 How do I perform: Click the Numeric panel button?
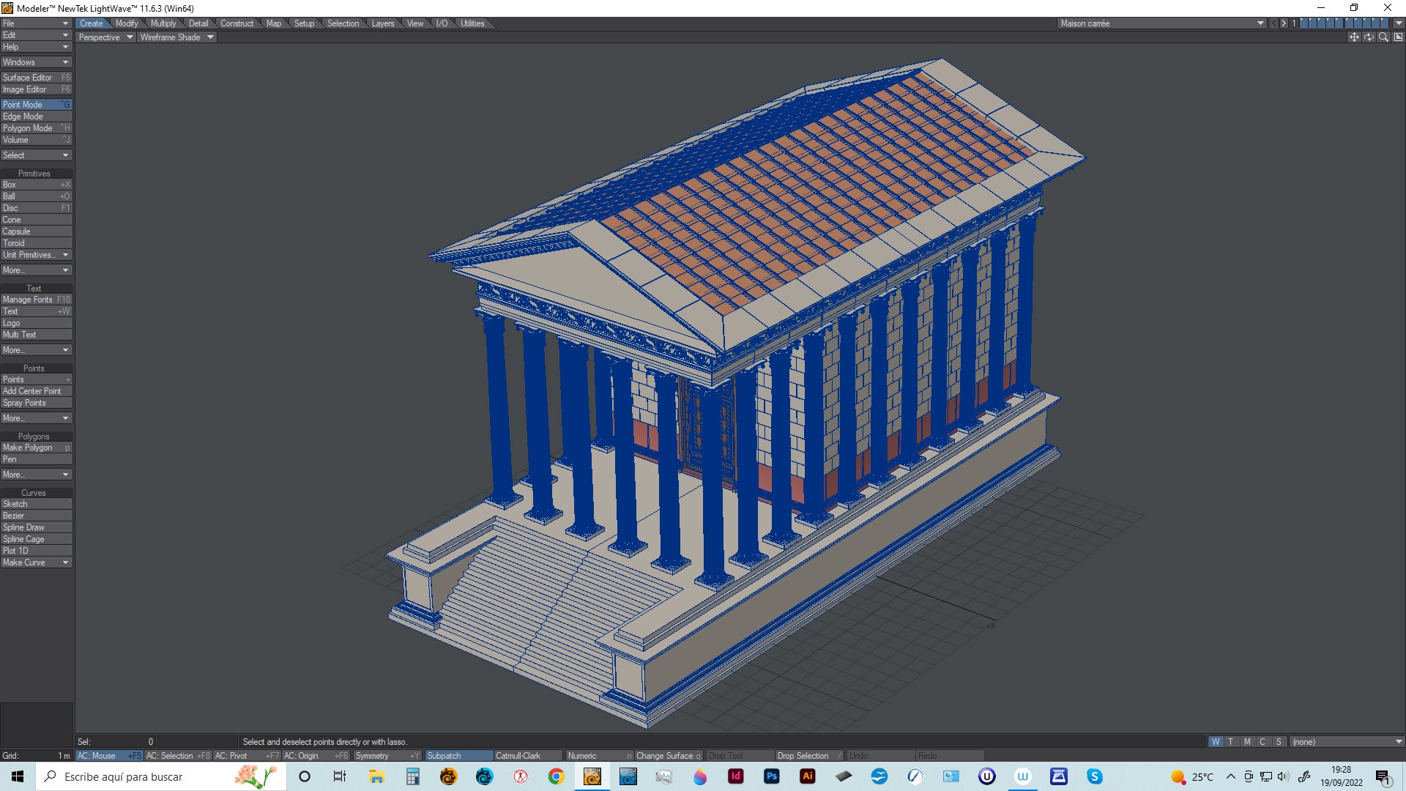coord(599,756)
